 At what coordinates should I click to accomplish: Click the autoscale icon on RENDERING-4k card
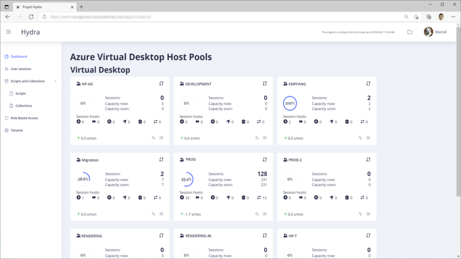265,236
